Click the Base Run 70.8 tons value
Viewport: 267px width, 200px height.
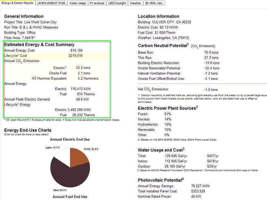(x=211, y=53)
